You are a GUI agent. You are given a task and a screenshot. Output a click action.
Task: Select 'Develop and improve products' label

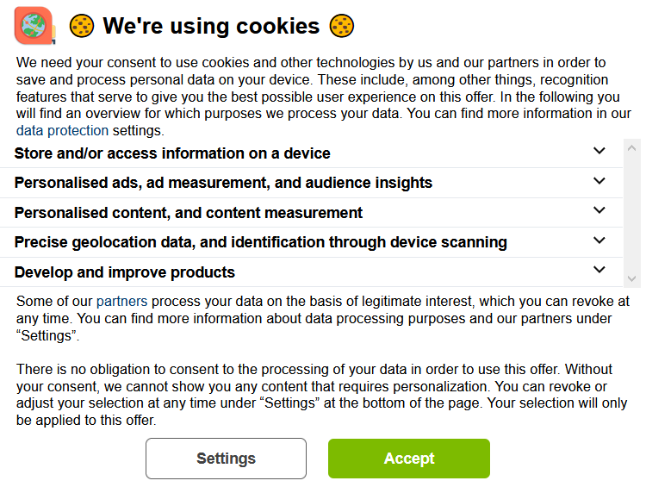click(x=125, y=272)
